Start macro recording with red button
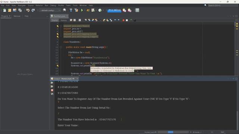Screen dimensions: 239x134 (123, 20)
